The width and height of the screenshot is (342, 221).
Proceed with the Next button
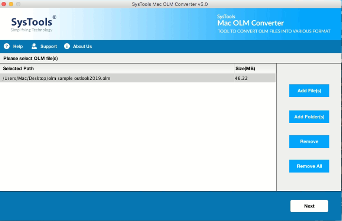[309, 206]
